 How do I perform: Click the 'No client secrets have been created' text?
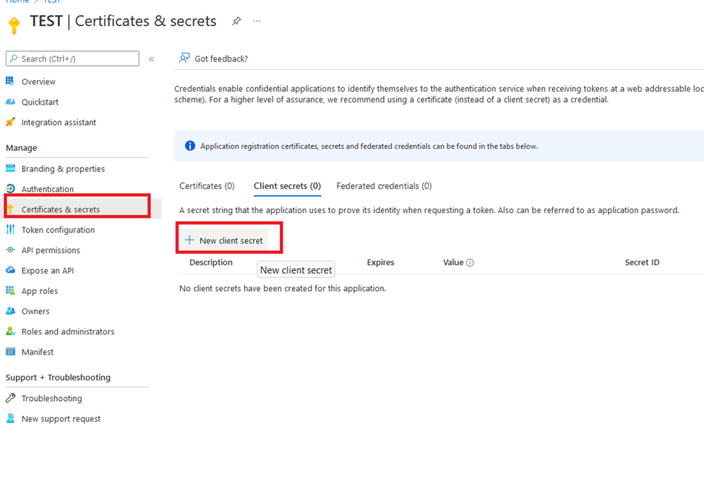coord(283,288)
